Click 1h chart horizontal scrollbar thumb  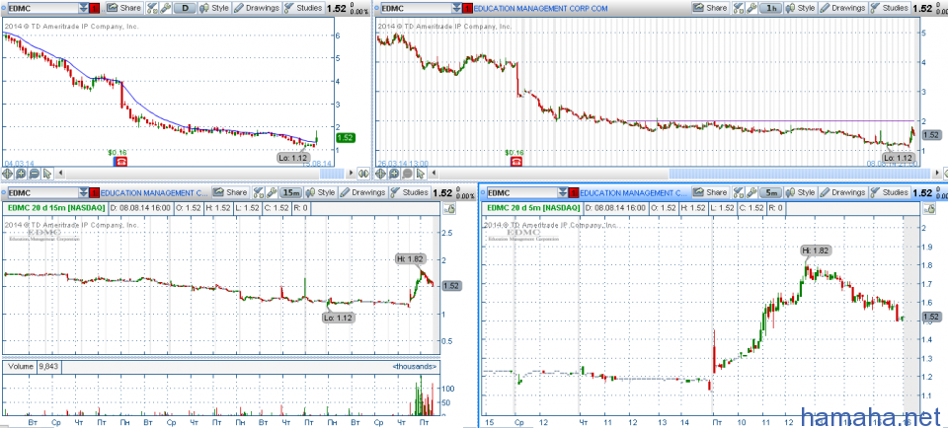click(799, 174)
